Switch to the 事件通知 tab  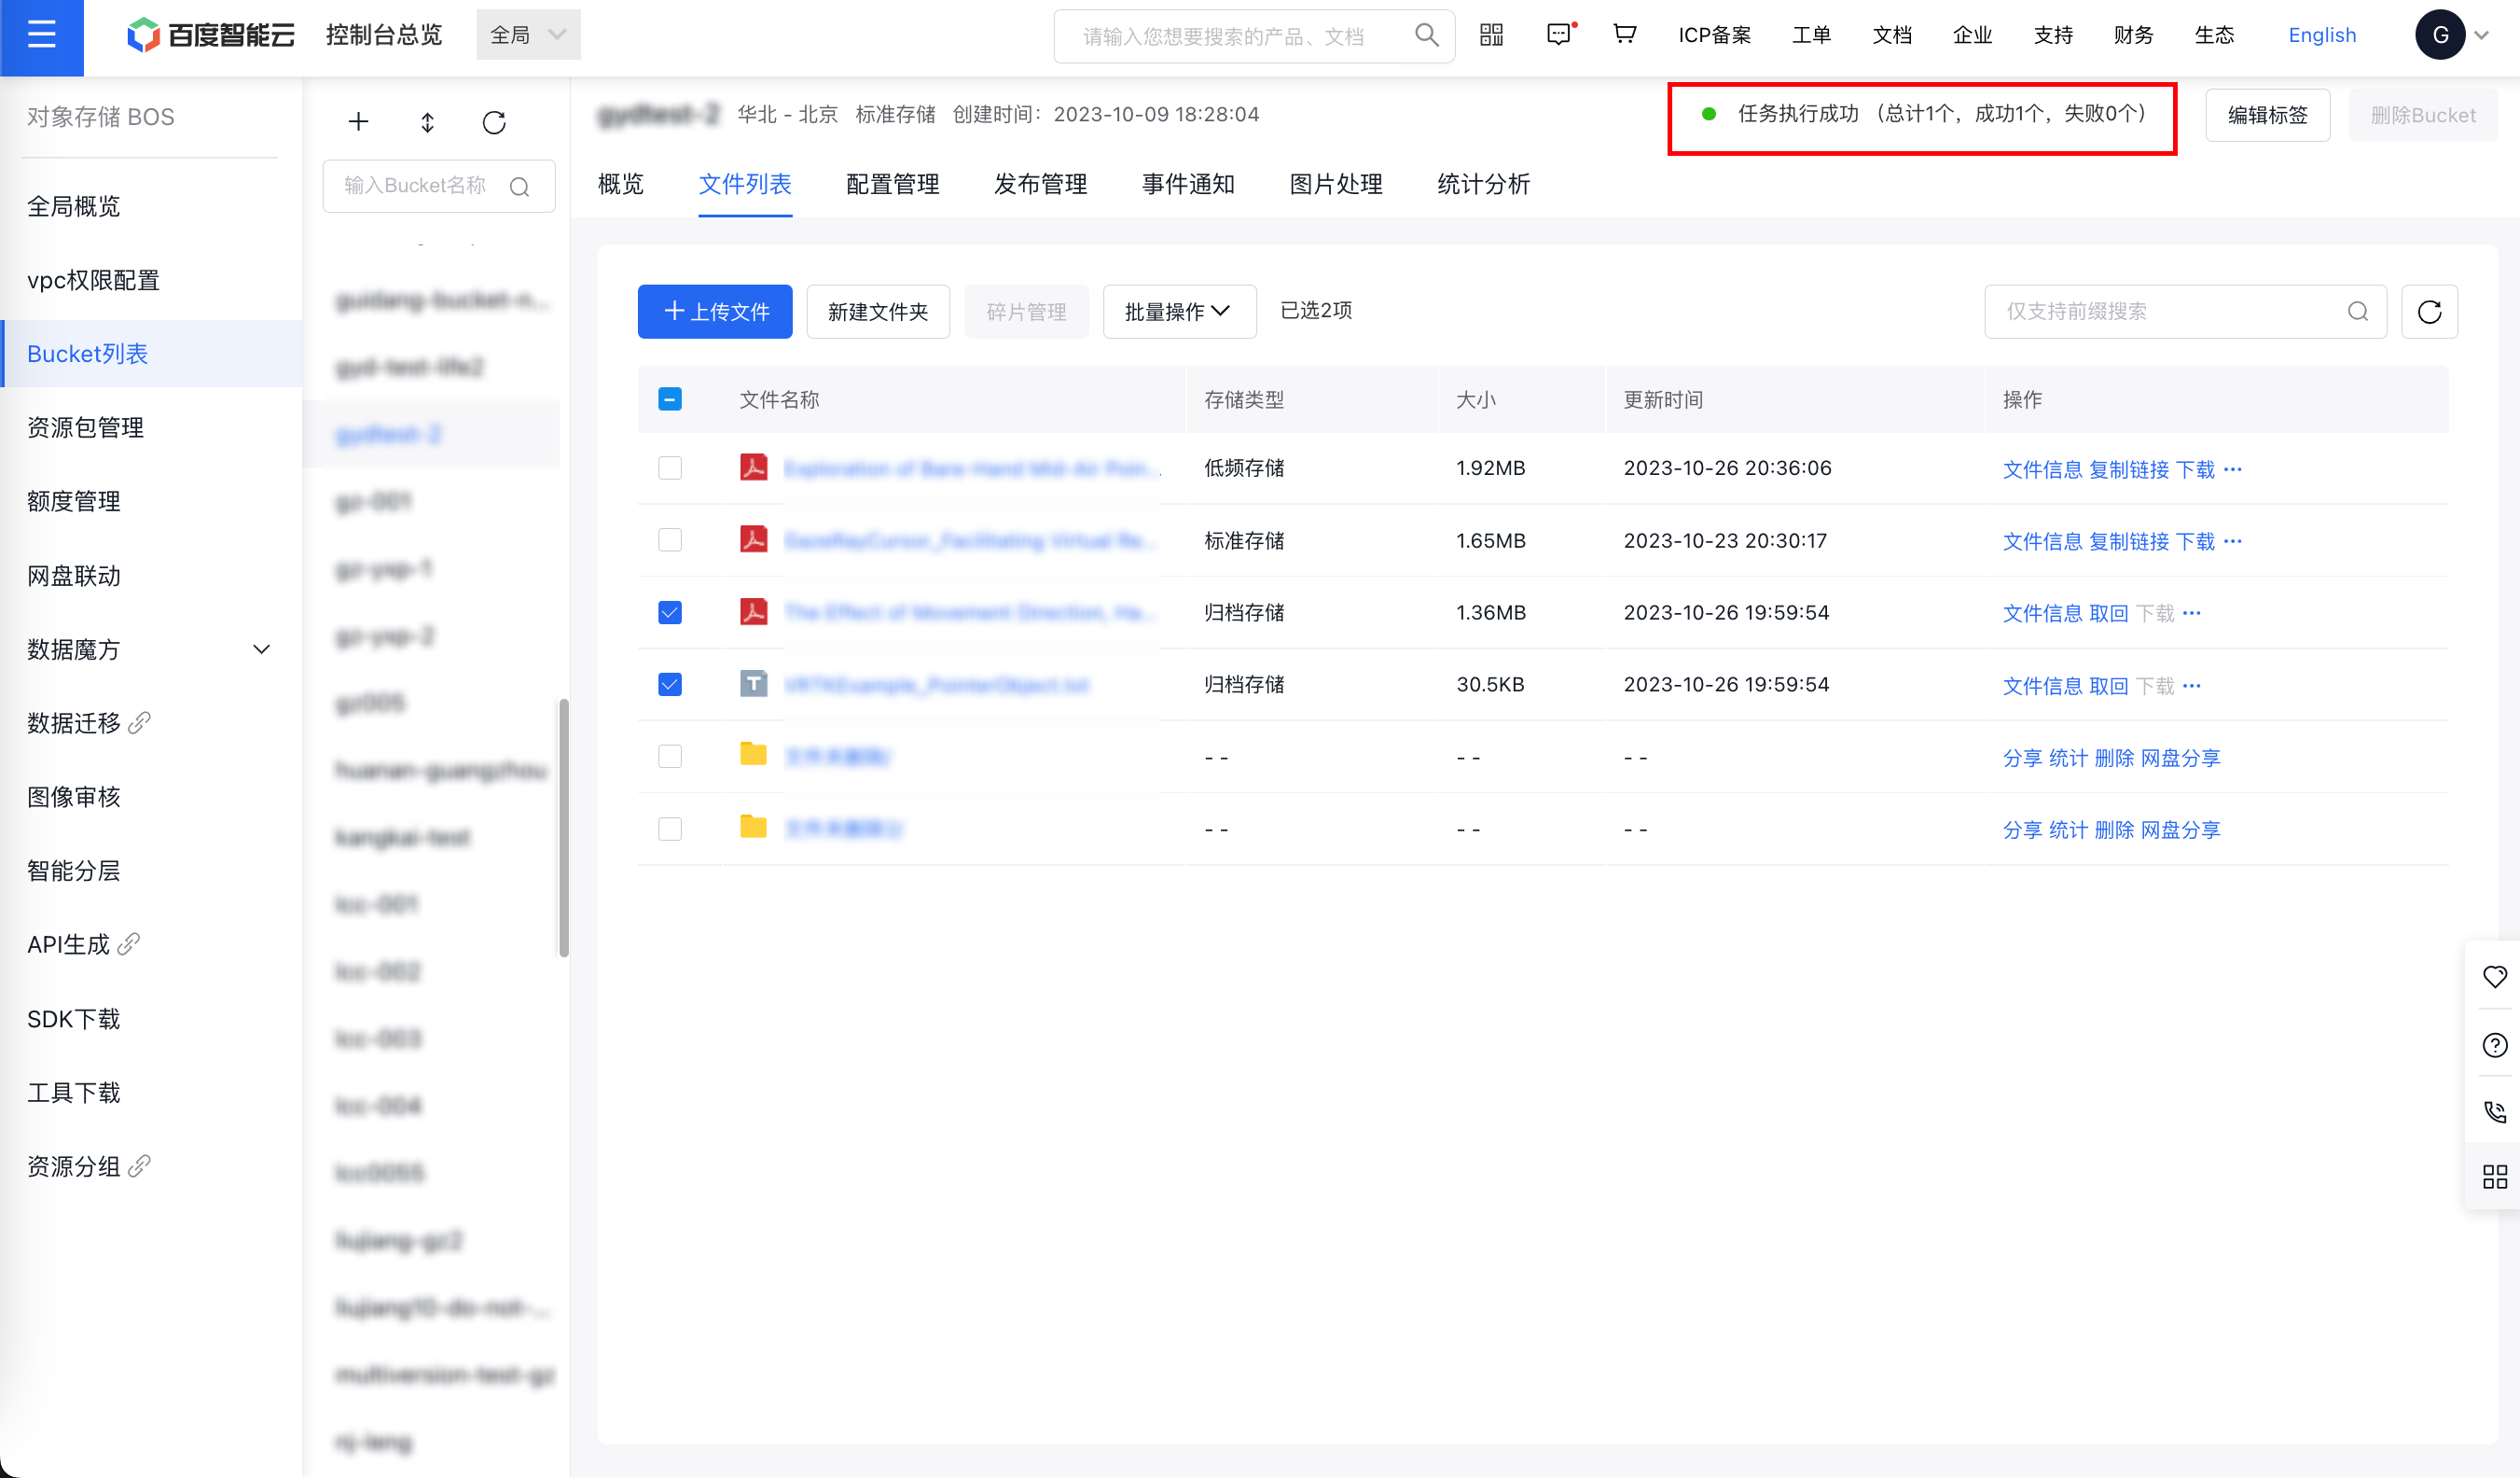[x=1188, y=184]
